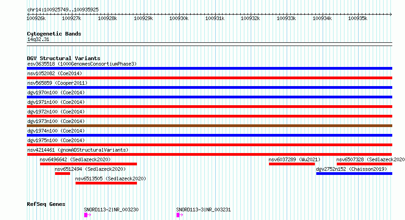This screenshot has height=220, width=405.
Task: Select the dgv1975n100 red variant bar
Action: [x=209, y=145]
